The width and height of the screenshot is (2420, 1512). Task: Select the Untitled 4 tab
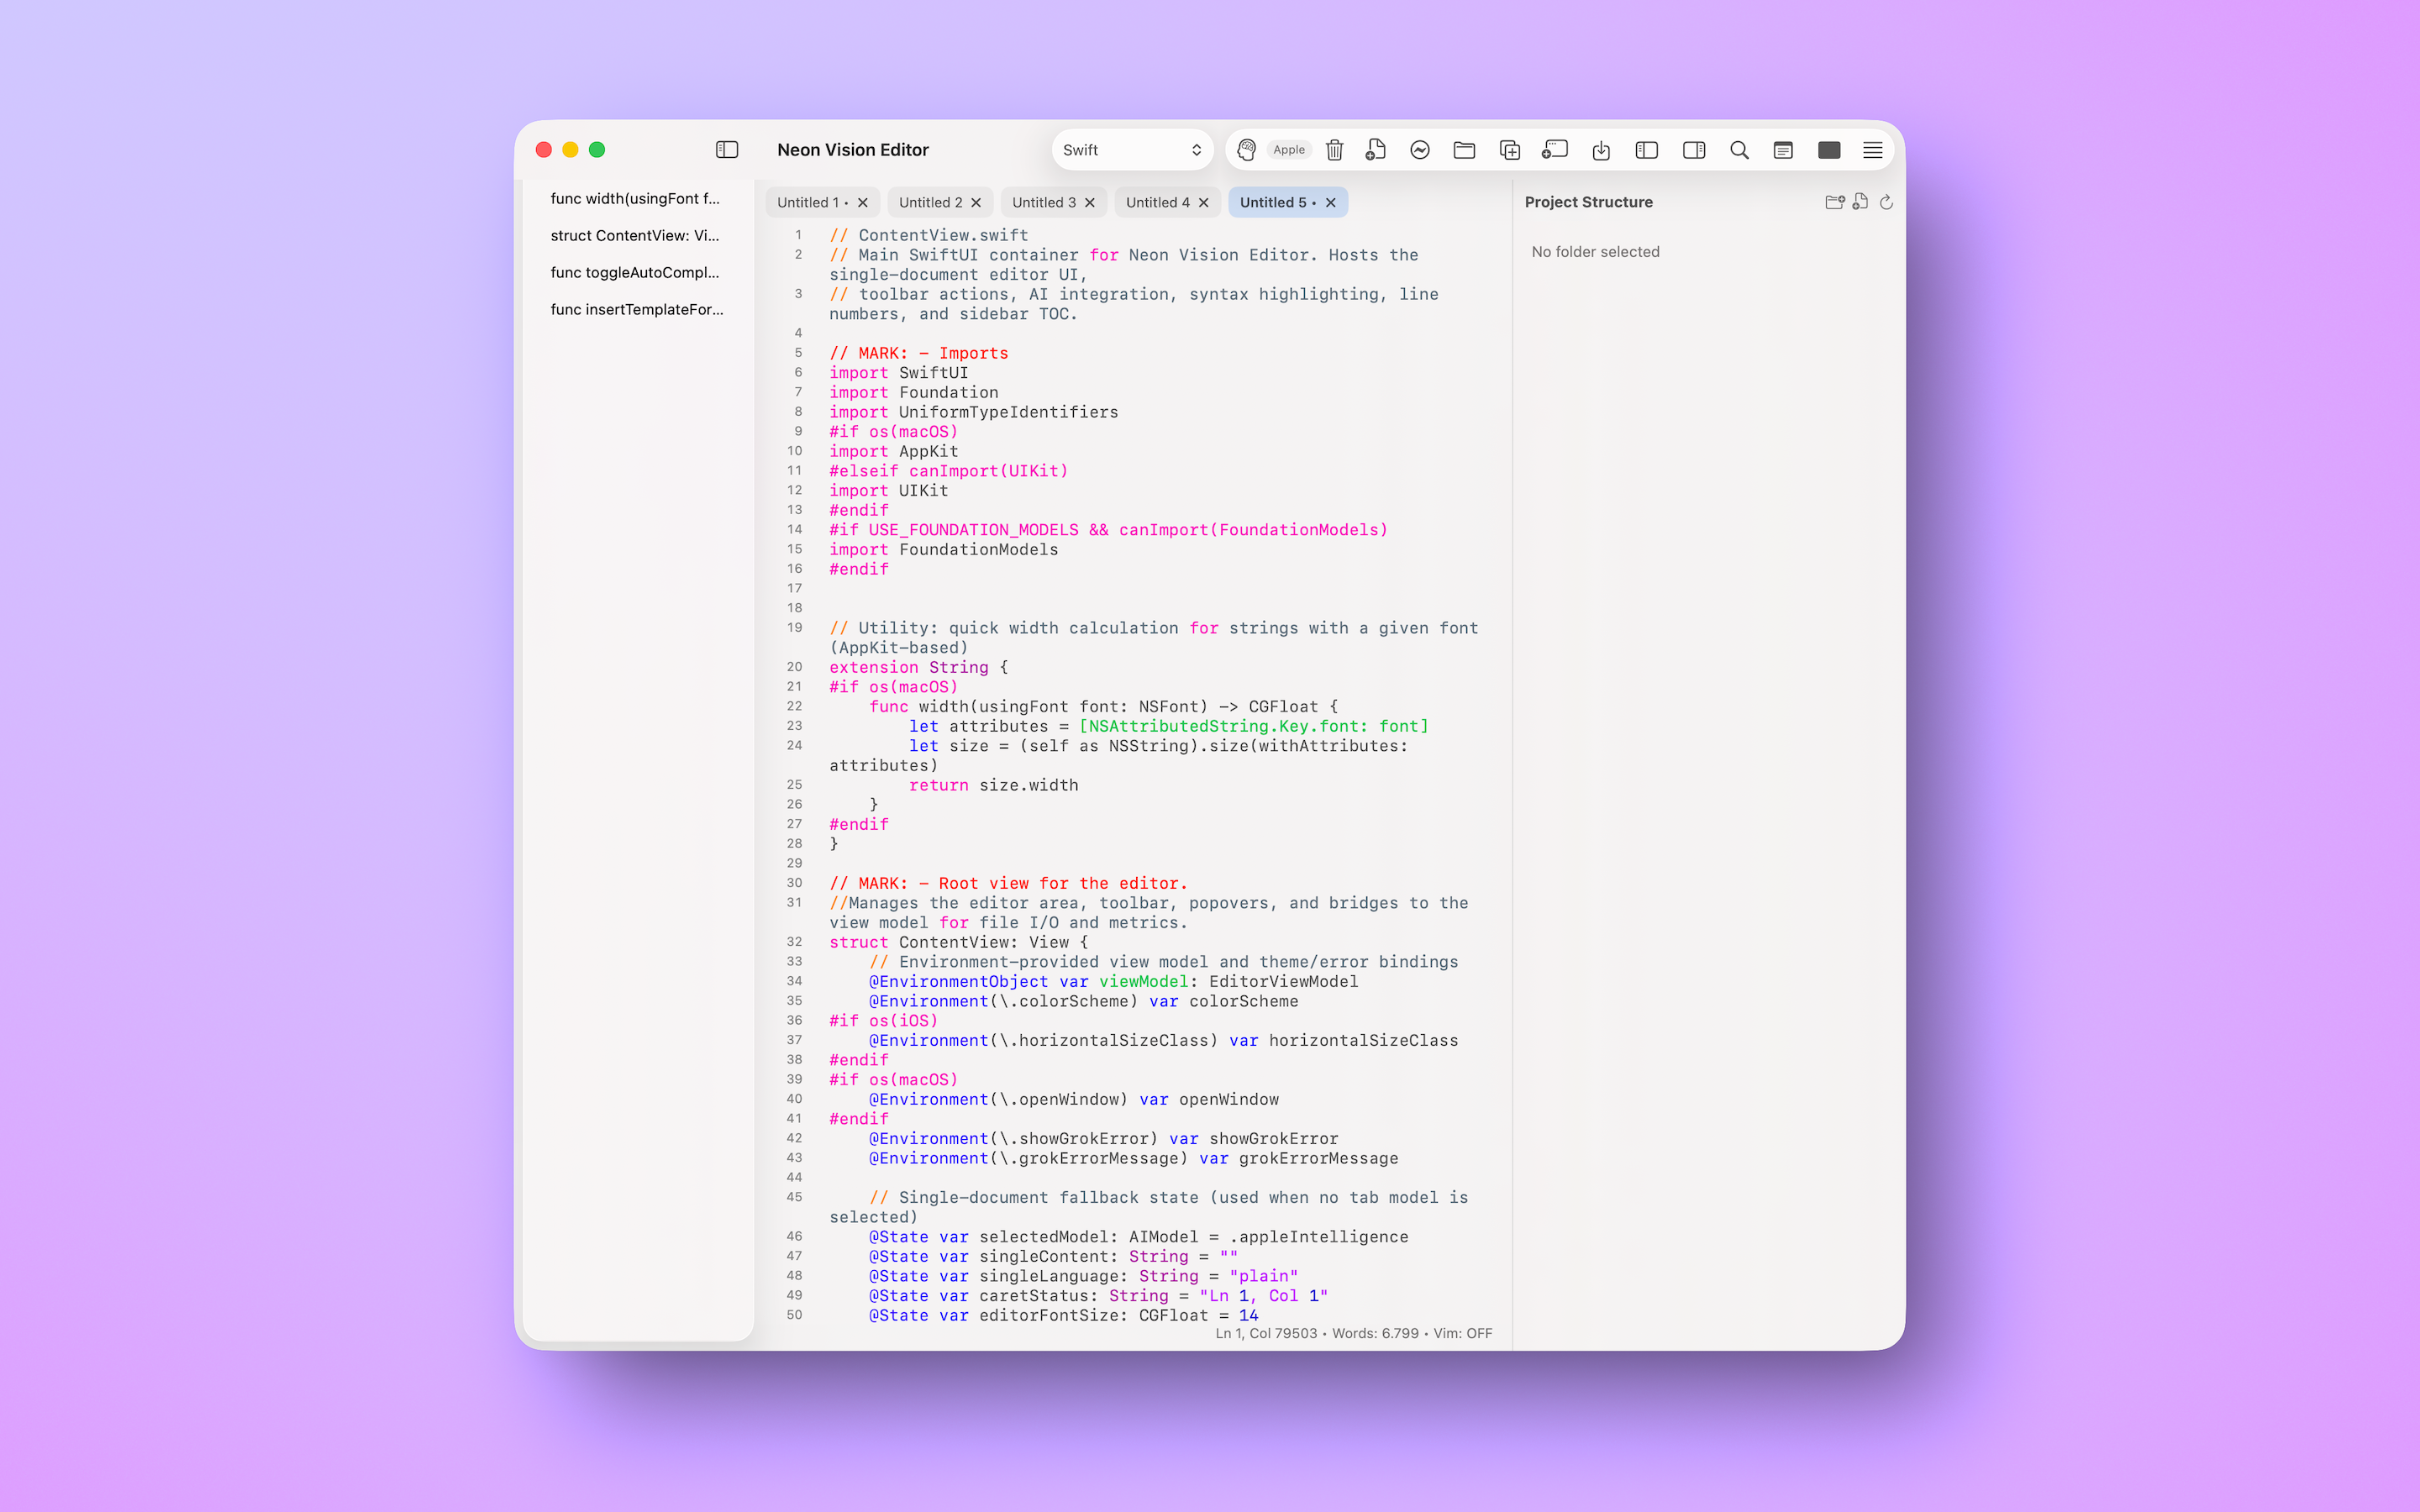pyautogui.click(x=1158, y=202)
